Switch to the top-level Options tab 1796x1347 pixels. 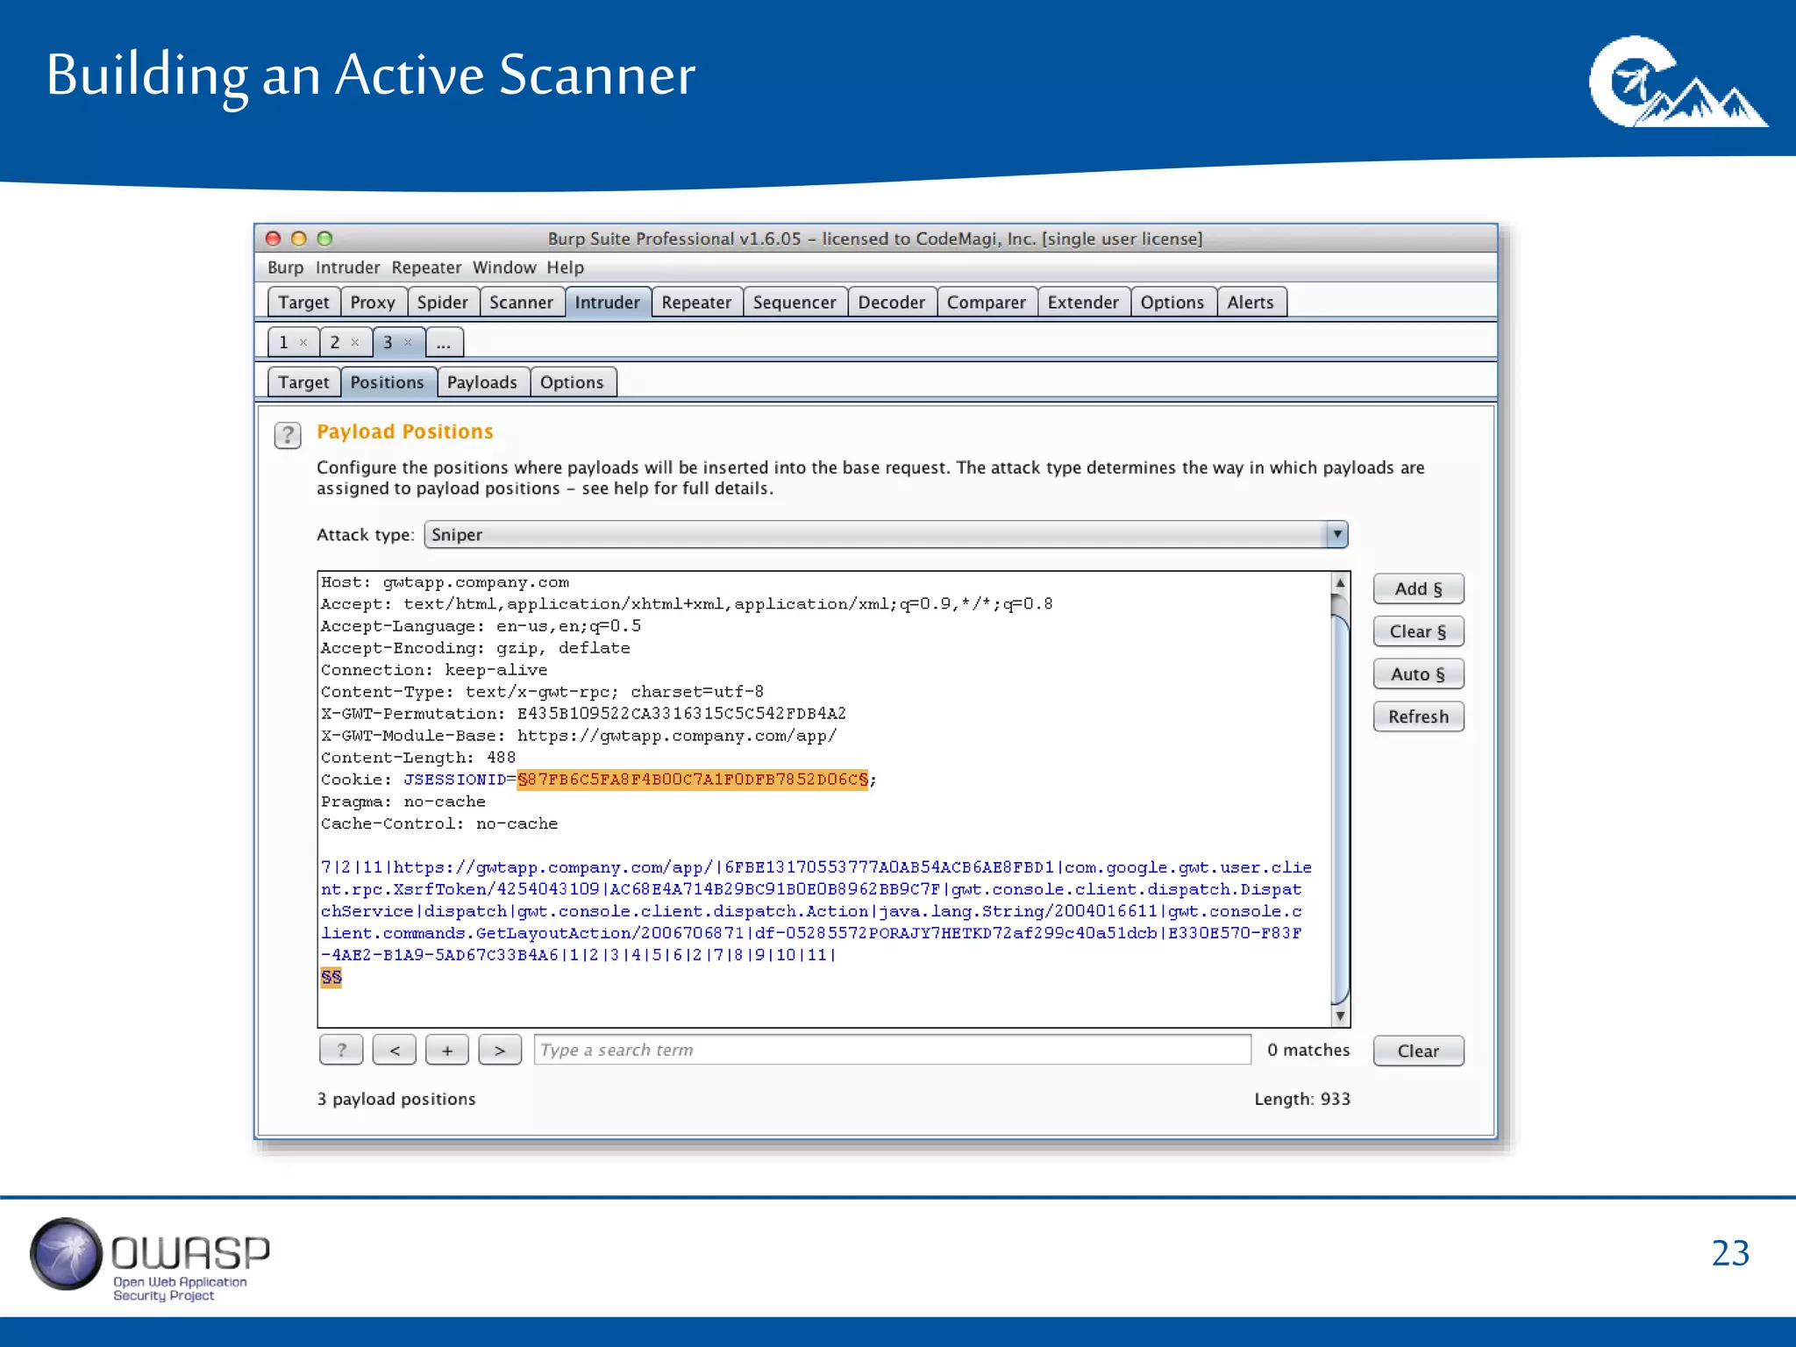(1172, 303)
